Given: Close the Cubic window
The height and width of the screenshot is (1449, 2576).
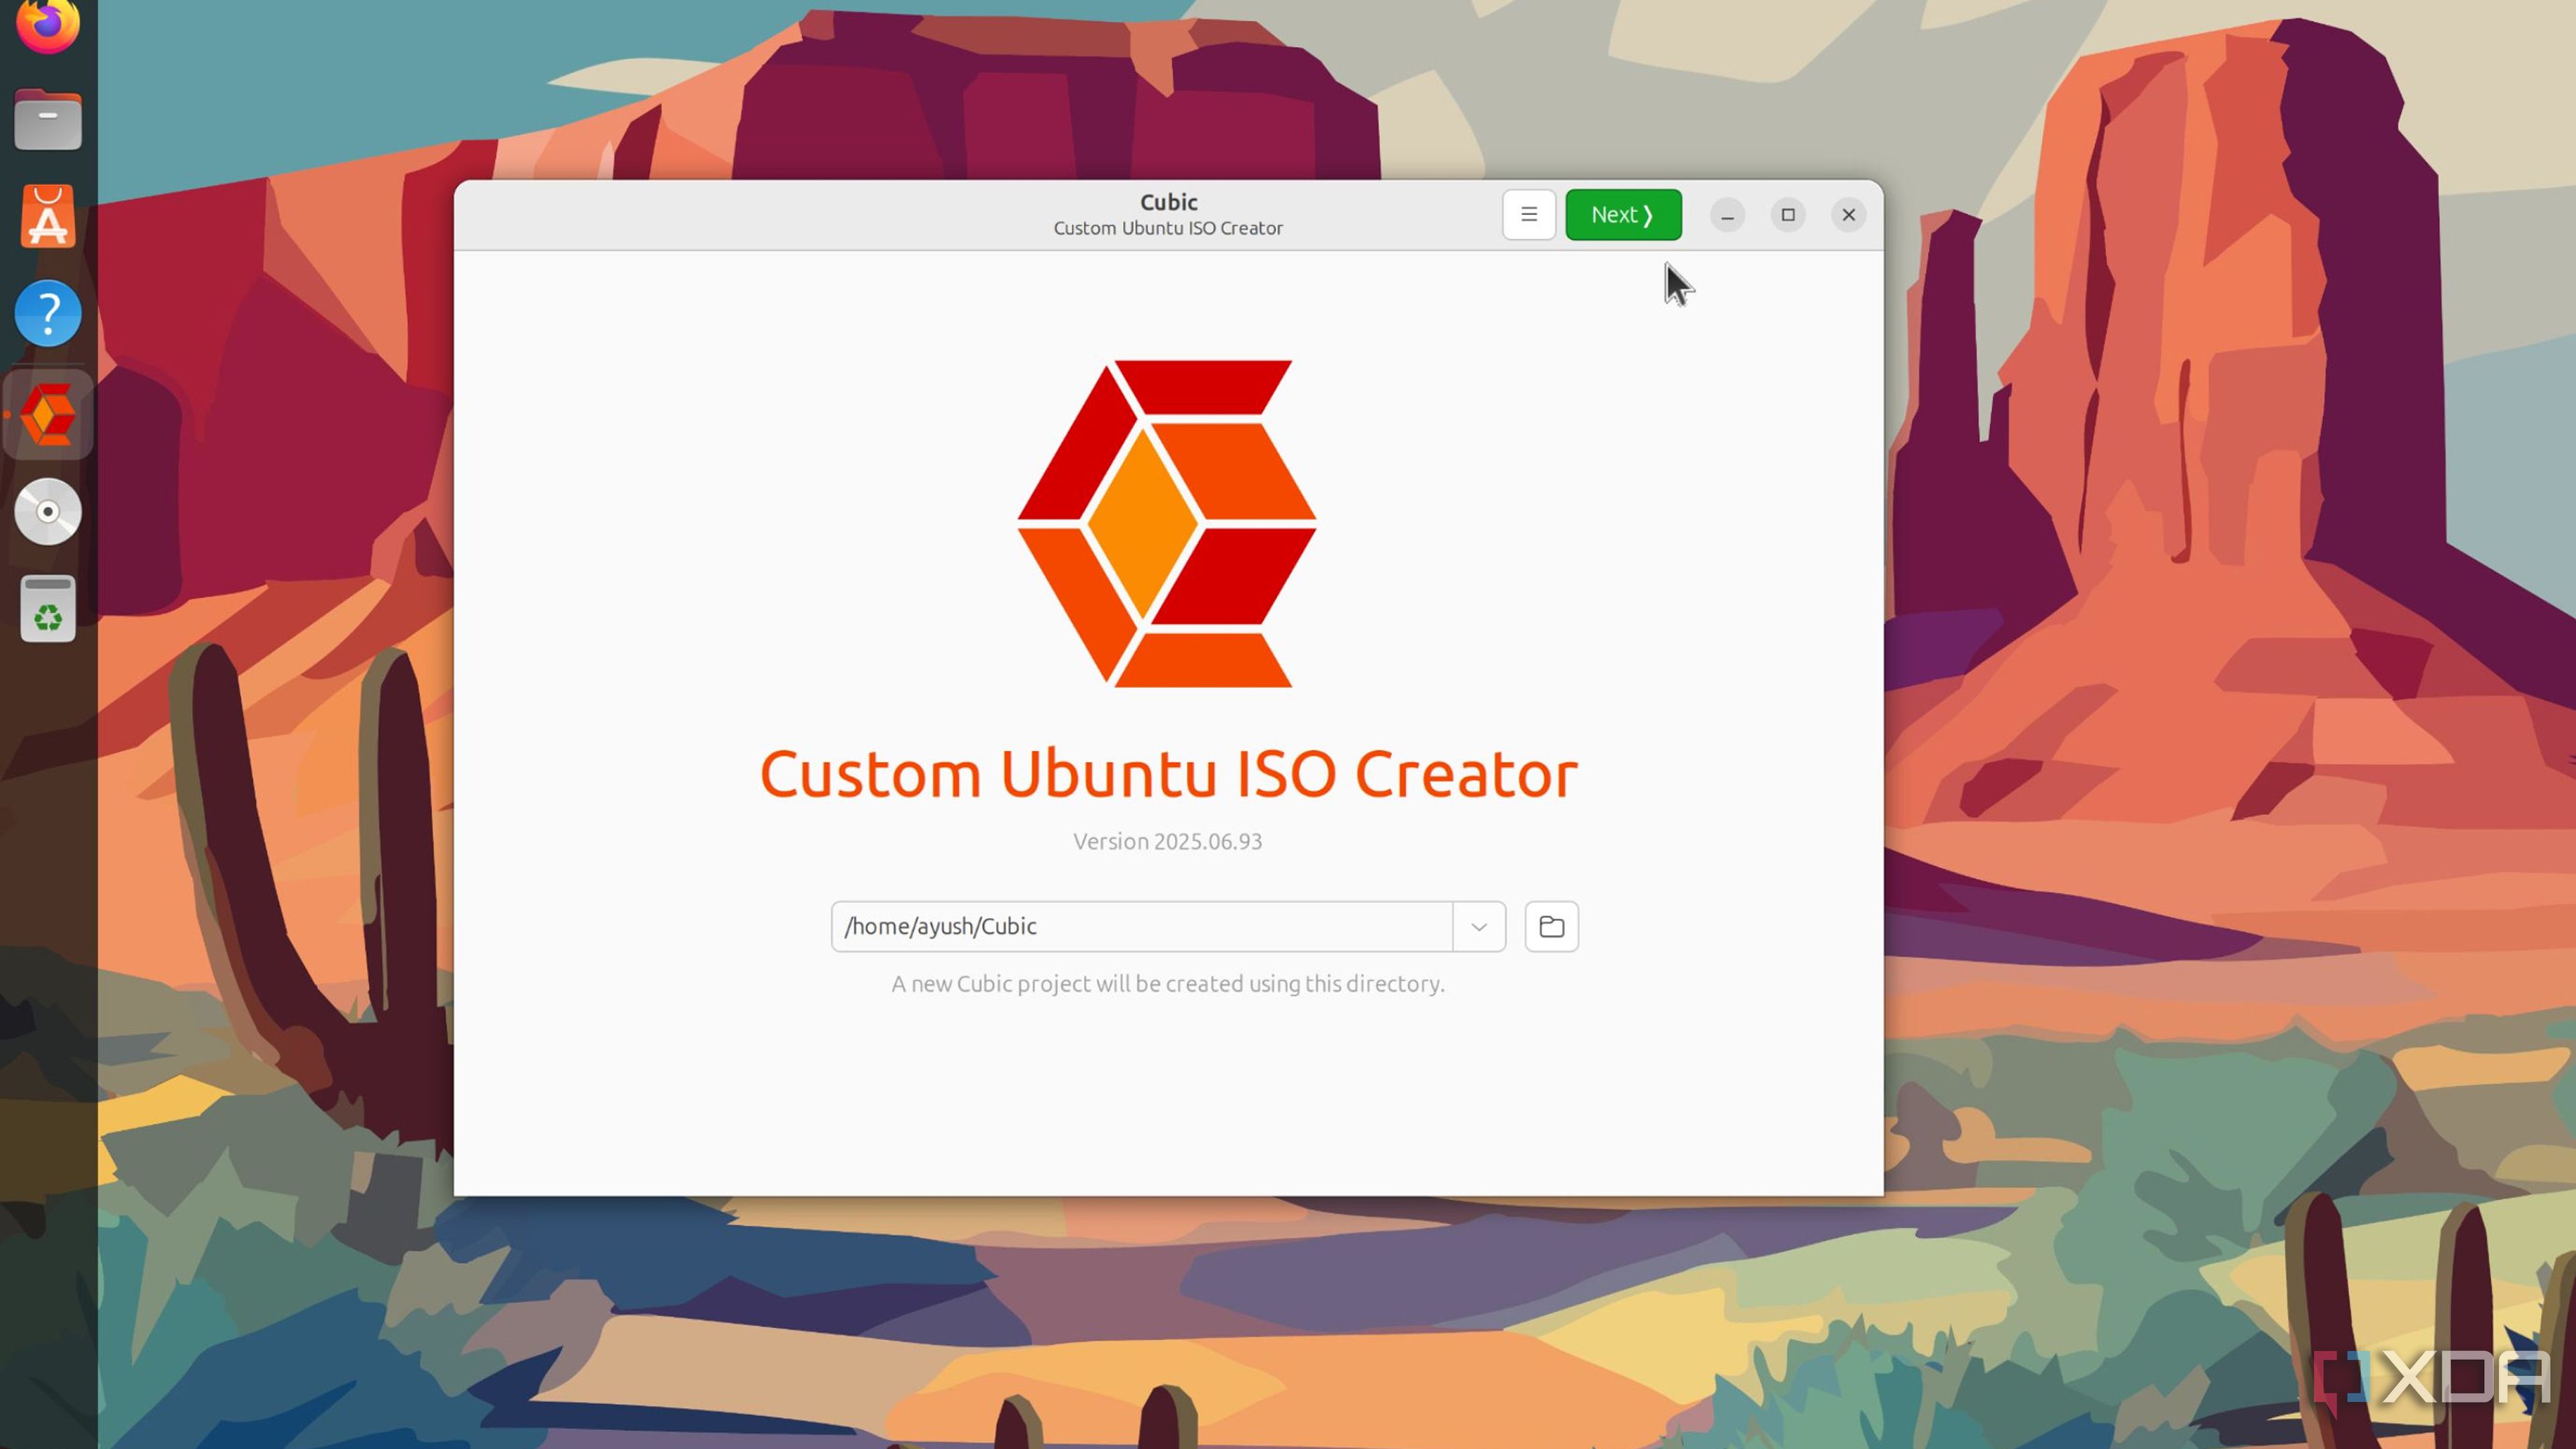Looking at the screenshot, I should (x=1848, y=215).
